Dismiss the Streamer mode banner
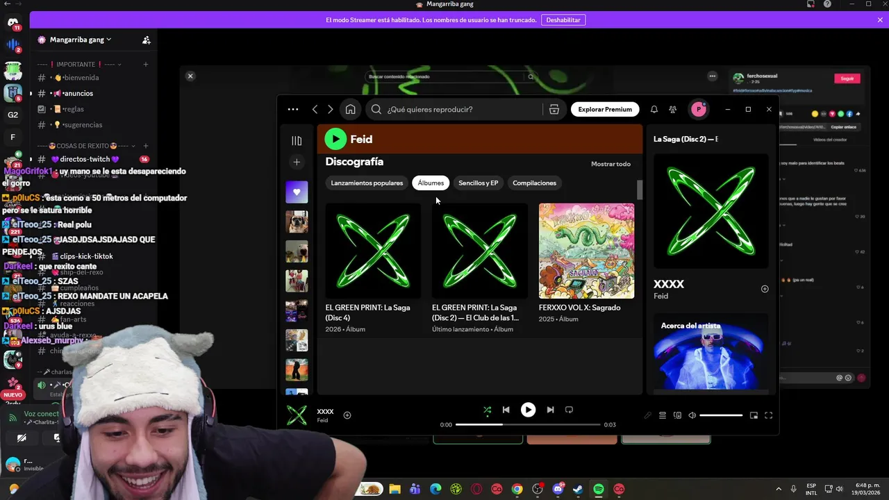The height and width of the screenshot is (500, 889). 880,20
